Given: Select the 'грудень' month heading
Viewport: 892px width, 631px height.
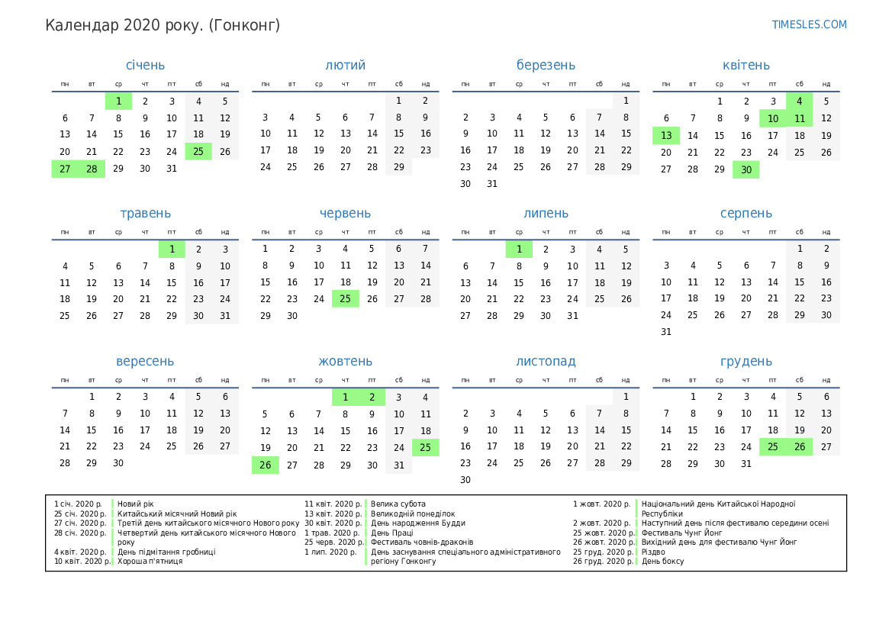Looking at the screenshot, I should (745, 362).
